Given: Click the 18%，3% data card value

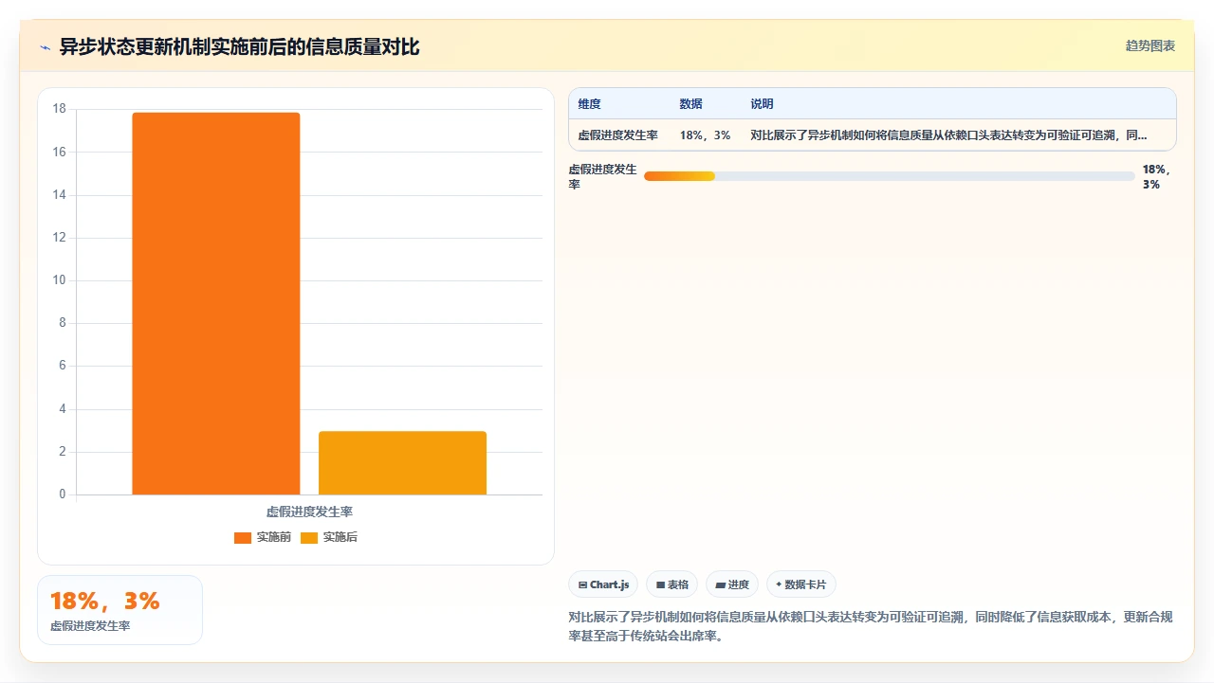Looking at the screenshot, I should point(105,601).
